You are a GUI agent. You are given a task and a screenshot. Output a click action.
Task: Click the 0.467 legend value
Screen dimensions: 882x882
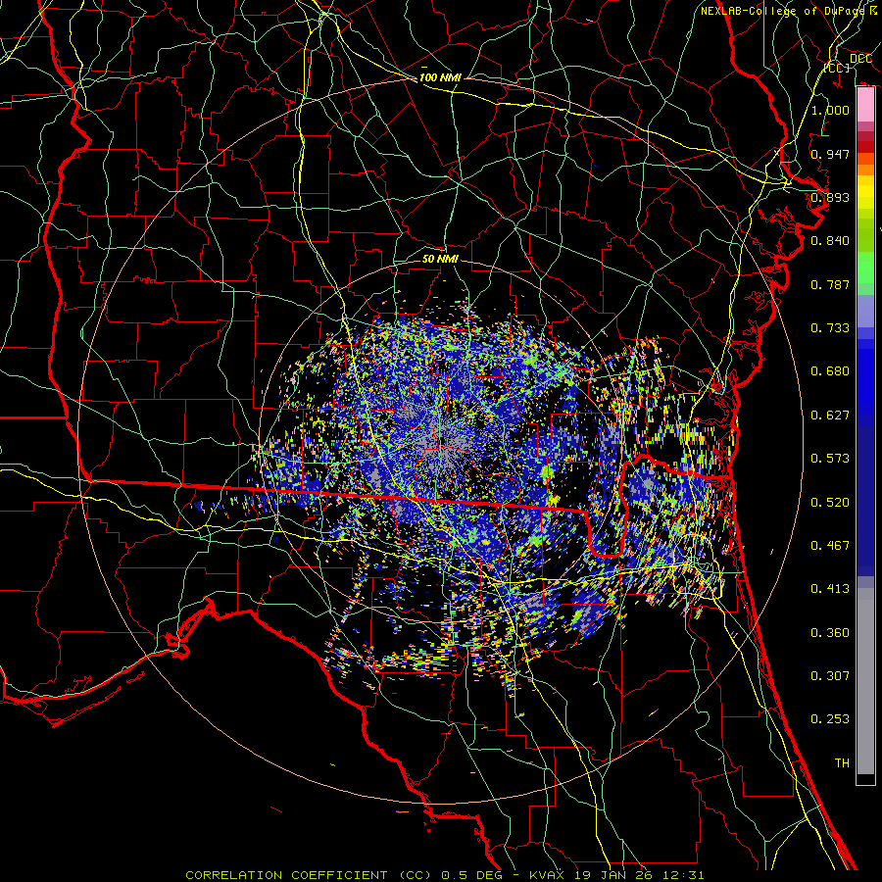(x=830, y=545)
